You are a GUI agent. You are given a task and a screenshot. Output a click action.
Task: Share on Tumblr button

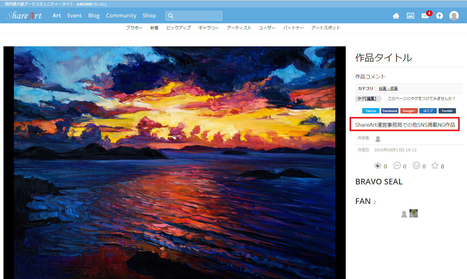[447, 111]
